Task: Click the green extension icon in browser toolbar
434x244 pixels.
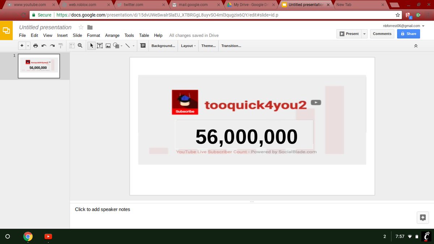Action: point(418,15)
